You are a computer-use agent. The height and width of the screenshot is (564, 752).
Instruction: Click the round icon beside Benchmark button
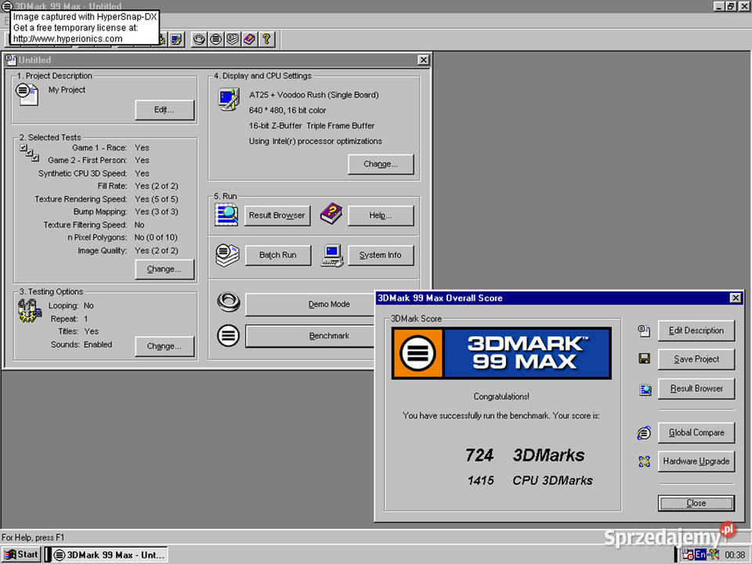tap(228, 335)
